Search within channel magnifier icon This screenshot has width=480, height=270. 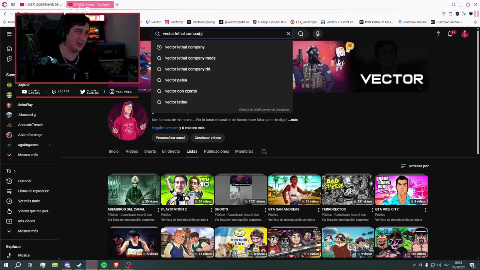[x=264, y=151]
